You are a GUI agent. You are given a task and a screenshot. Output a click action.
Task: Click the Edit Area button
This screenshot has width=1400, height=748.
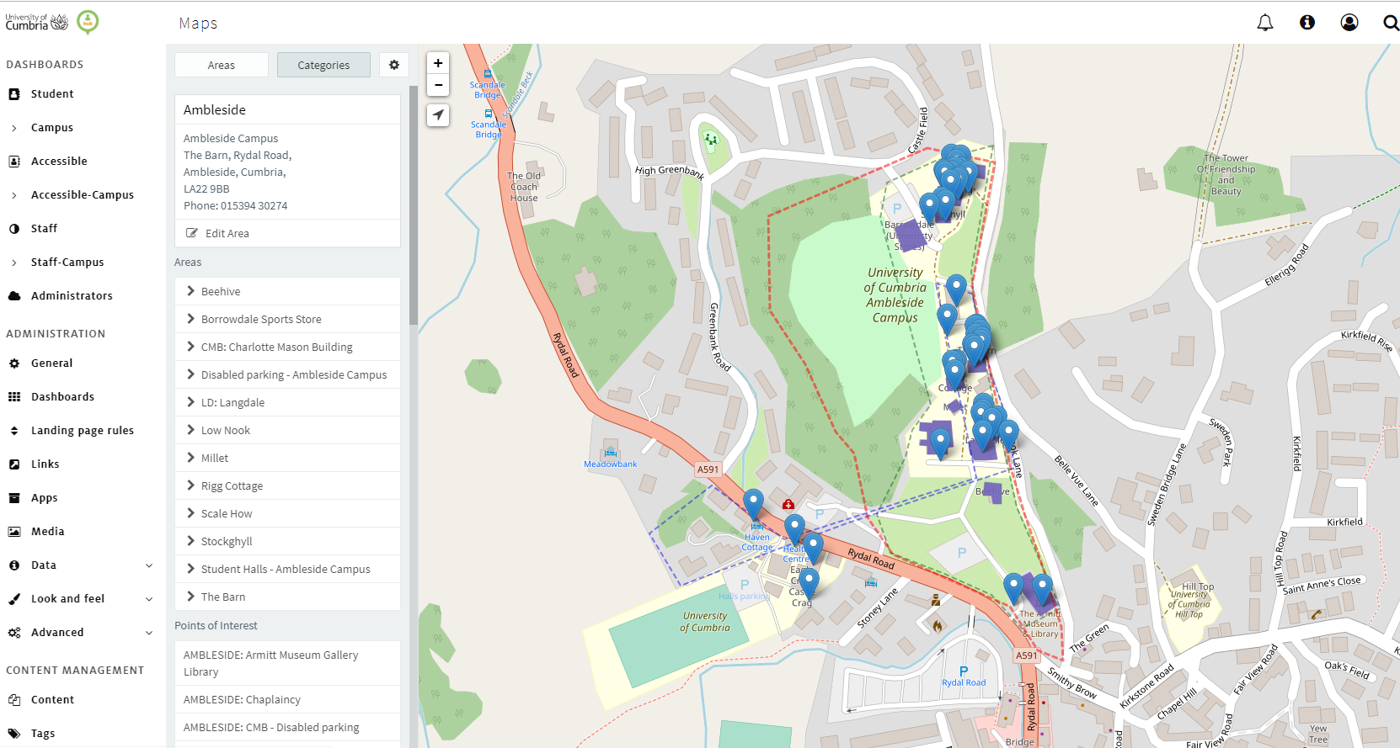tap(287, 233)
